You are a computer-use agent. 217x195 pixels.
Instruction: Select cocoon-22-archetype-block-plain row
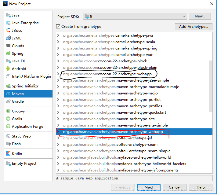point(134,68)
